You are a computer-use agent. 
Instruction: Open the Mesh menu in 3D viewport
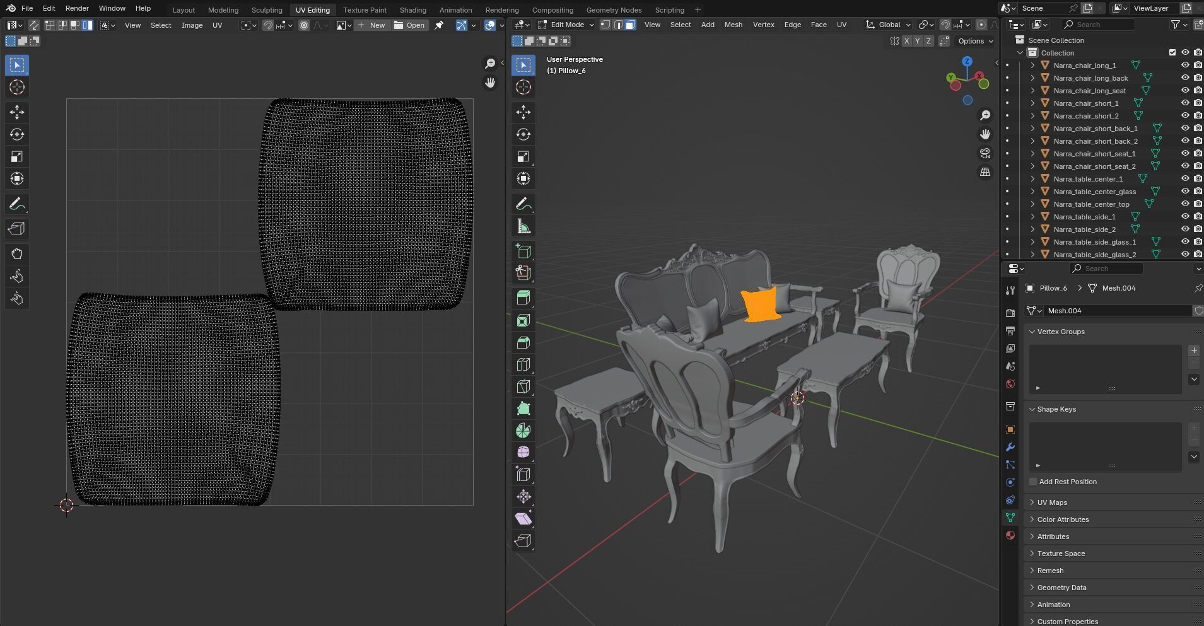pos(733,25)
